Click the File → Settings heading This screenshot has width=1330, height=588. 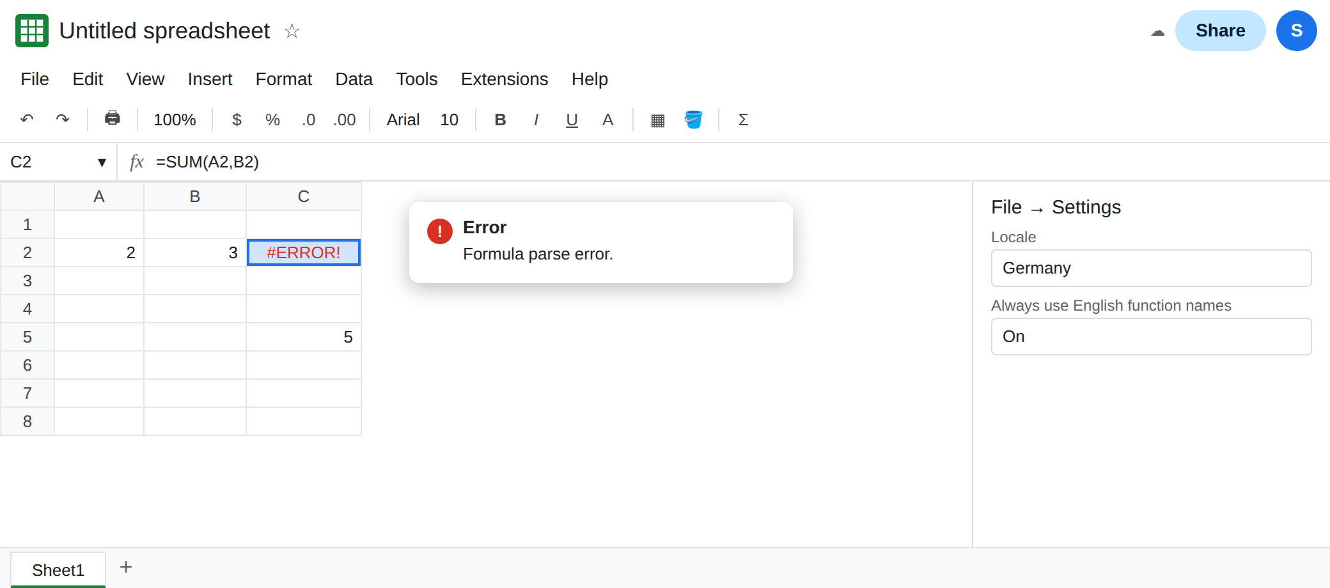(x=1056, y=207)
